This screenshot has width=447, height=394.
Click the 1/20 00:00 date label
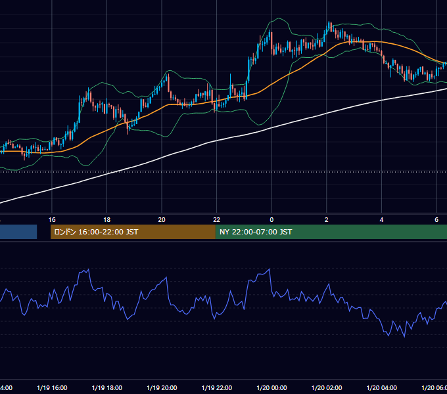coord(271,388)
